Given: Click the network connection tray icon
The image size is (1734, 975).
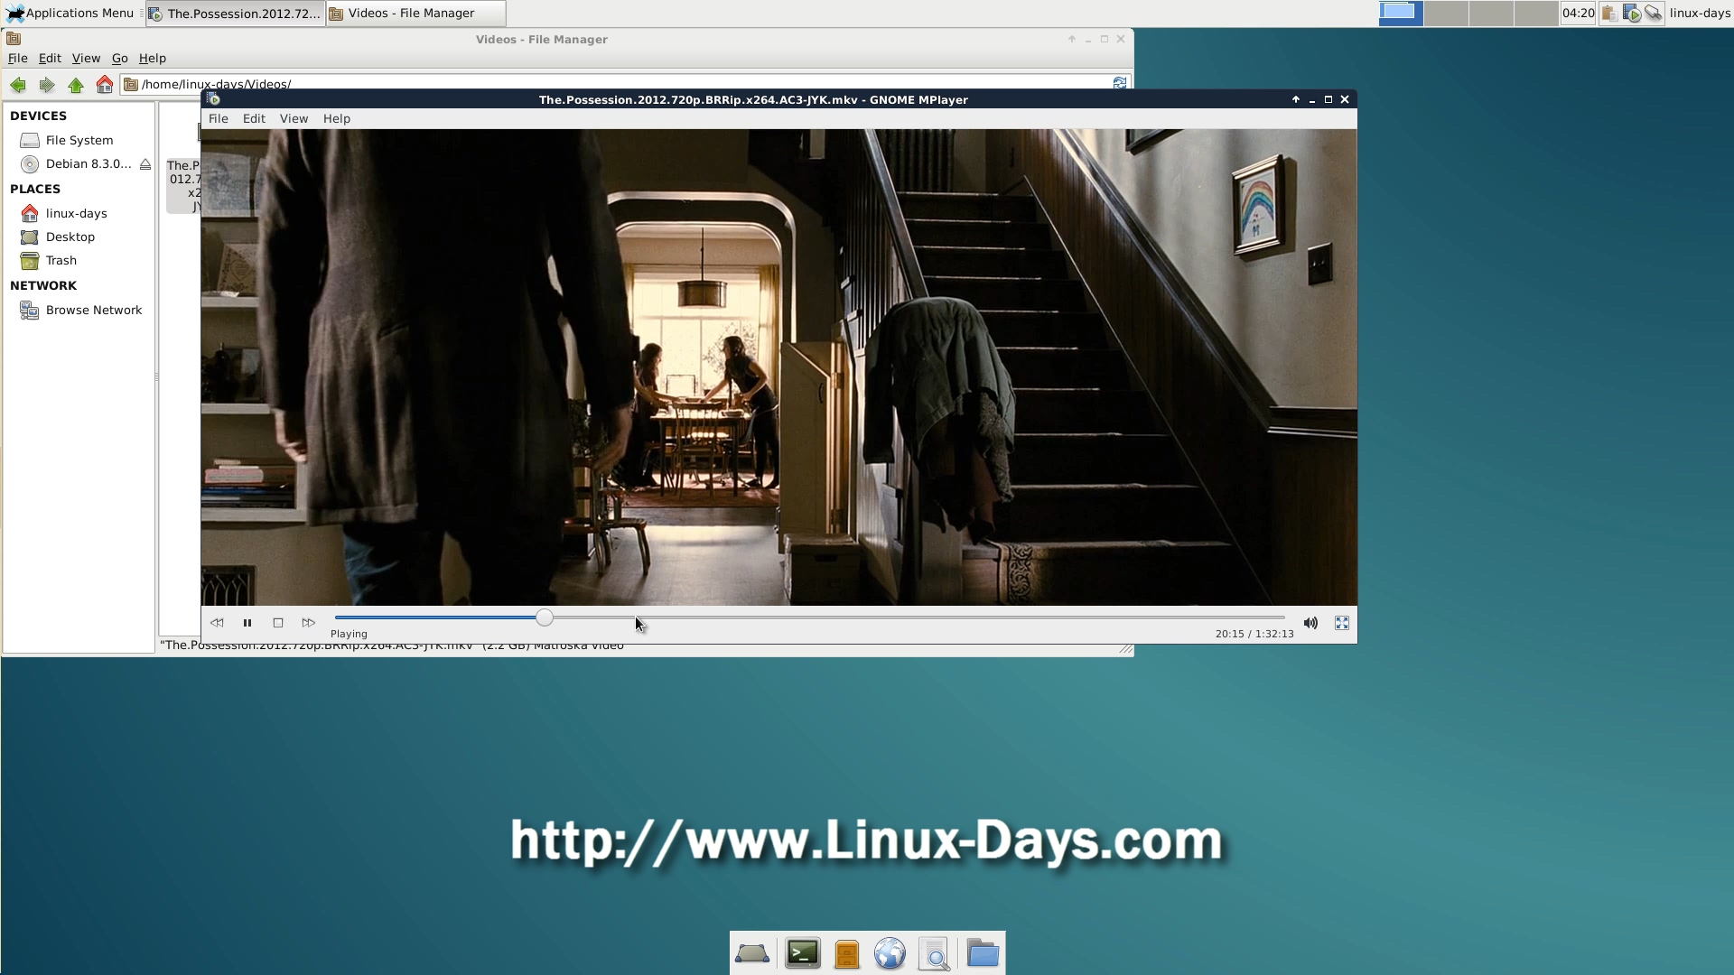Looking at the screenshot, I should pos(1654,13).
